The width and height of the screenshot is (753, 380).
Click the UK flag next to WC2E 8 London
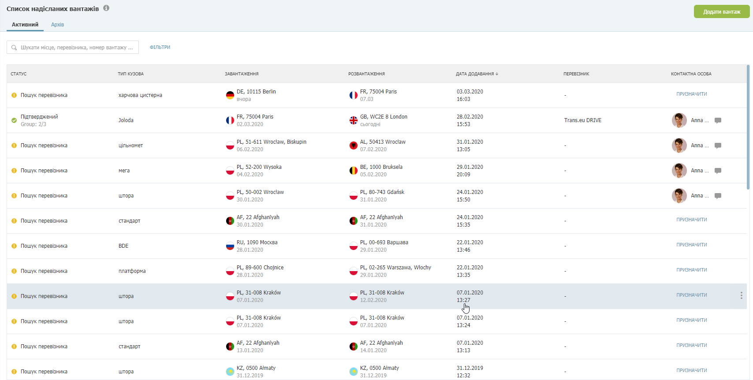tap(354, 120)
